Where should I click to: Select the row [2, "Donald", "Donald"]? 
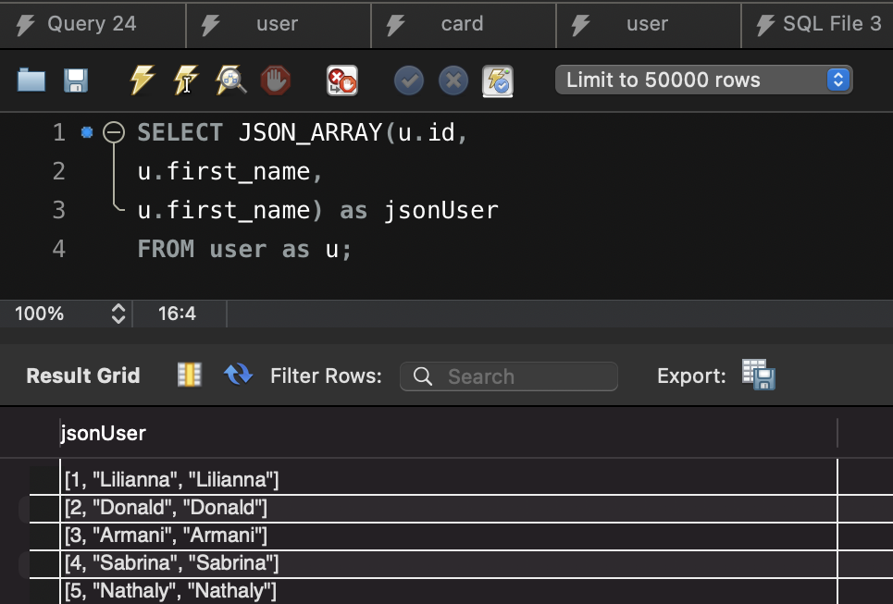click(x=448, y=508)
